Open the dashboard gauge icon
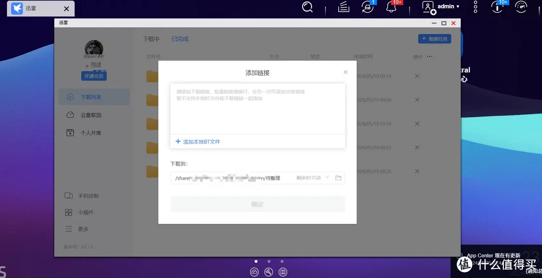This screenshot has height=278, width=542. pos(521,7)
